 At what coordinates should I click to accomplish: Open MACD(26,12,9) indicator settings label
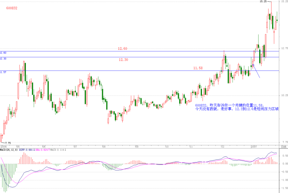[9, 150]
